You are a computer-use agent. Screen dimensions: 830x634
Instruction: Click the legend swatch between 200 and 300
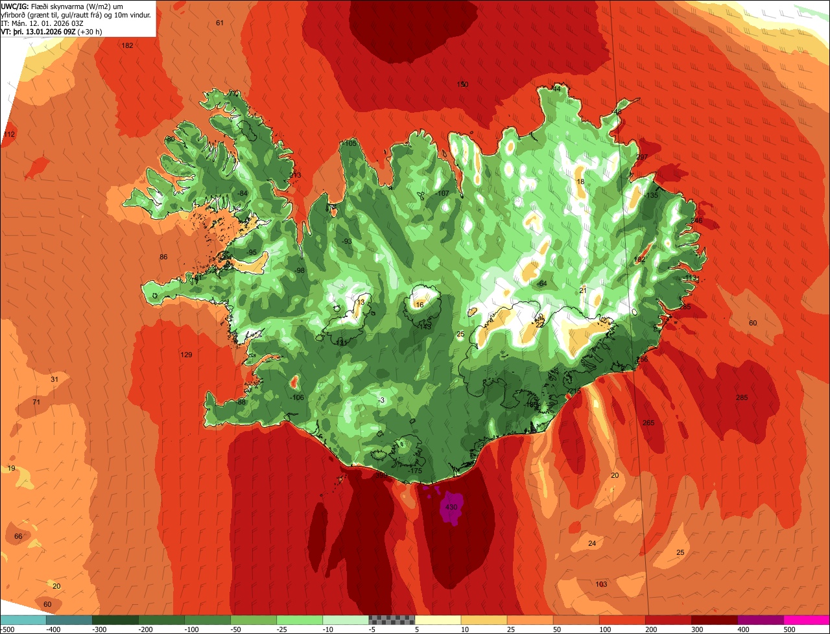coord(669,620)
